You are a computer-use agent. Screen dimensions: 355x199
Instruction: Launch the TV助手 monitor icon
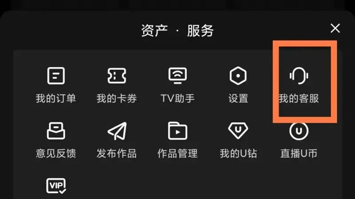177,76
